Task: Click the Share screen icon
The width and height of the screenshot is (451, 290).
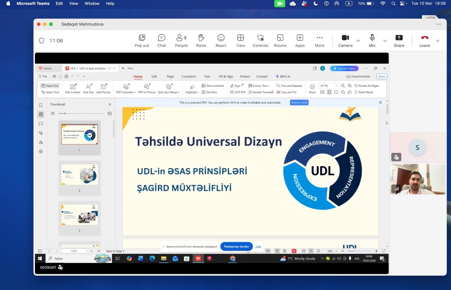Action: tap(399, 41)
